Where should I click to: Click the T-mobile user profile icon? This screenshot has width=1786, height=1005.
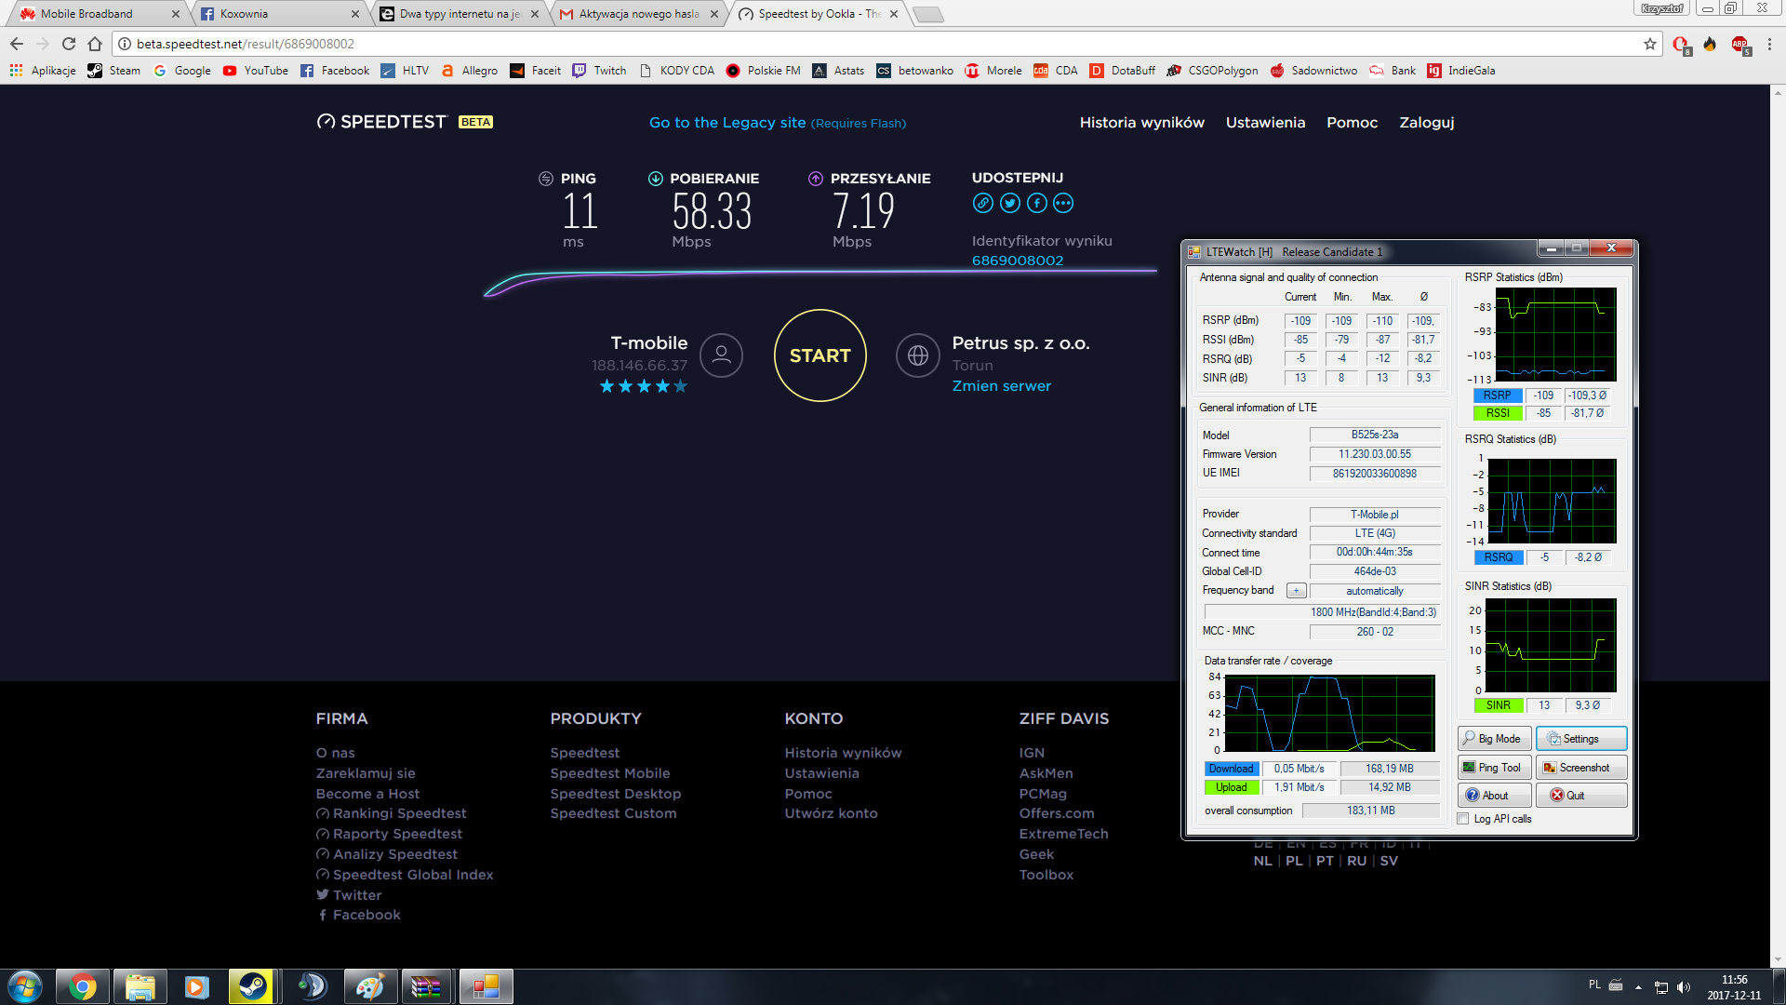click(x=721, y=355)
